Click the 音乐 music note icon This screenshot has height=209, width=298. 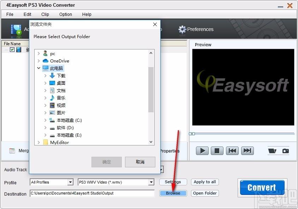pos(52,98)
